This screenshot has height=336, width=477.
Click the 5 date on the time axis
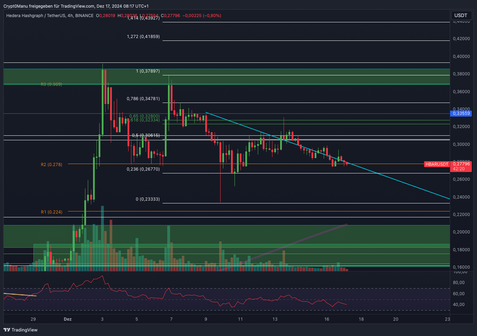click(137, 319)
